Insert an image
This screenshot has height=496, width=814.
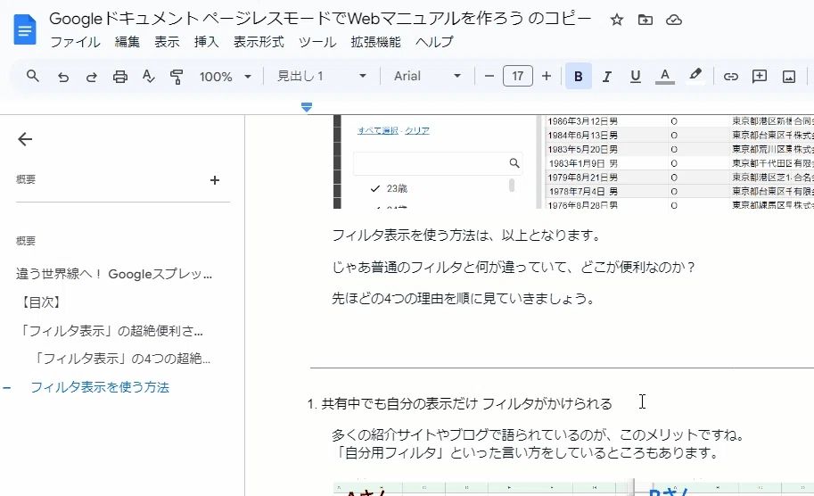click(788, 77)
